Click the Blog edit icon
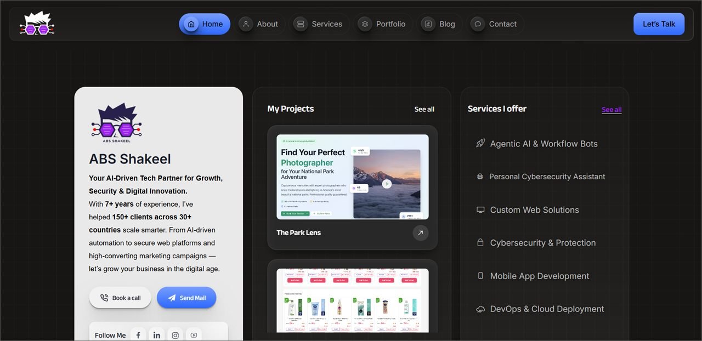The height and width of the screenshot is (341, 702). [x=428, y=24]
